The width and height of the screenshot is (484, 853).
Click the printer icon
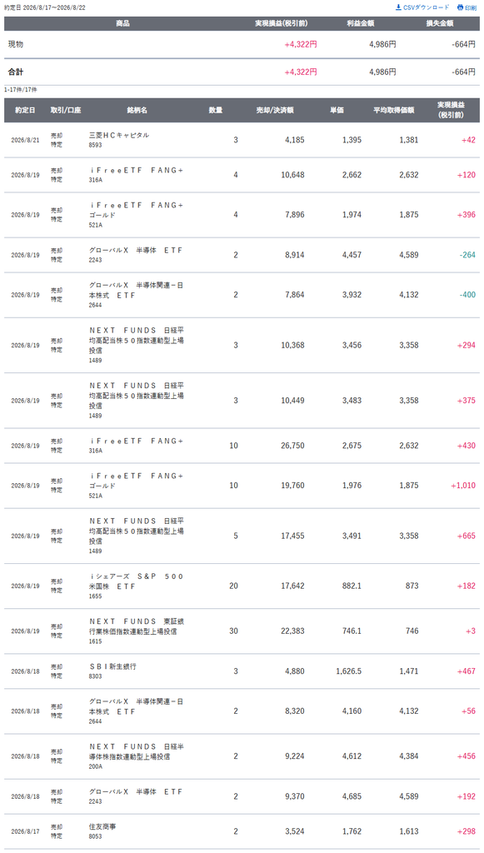pyautogui.click(x=460, y=7)
